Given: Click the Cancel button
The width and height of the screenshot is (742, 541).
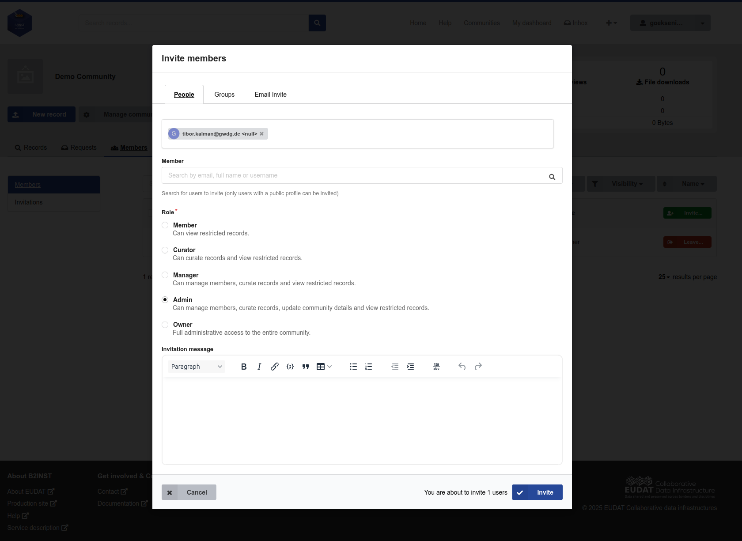Looking at the screenshot, I should pos(189,492).
